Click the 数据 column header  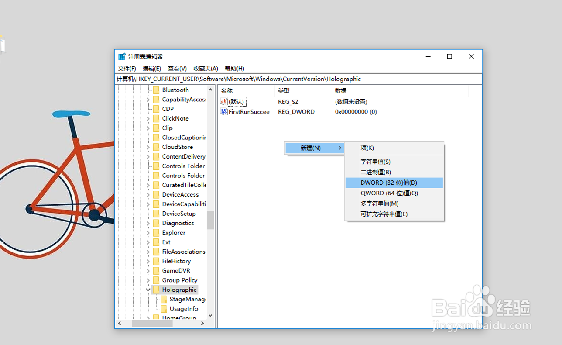click(x=400, y=91)
